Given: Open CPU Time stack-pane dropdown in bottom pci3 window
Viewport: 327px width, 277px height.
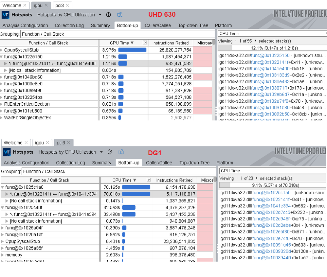Looking at the screenshot, I should tap(272, 171).
